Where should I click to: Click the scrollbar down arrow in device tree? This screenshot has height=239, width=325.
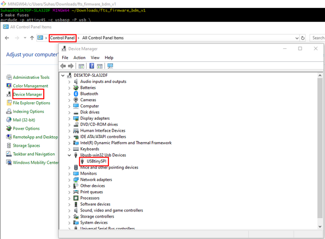(320, 227)
